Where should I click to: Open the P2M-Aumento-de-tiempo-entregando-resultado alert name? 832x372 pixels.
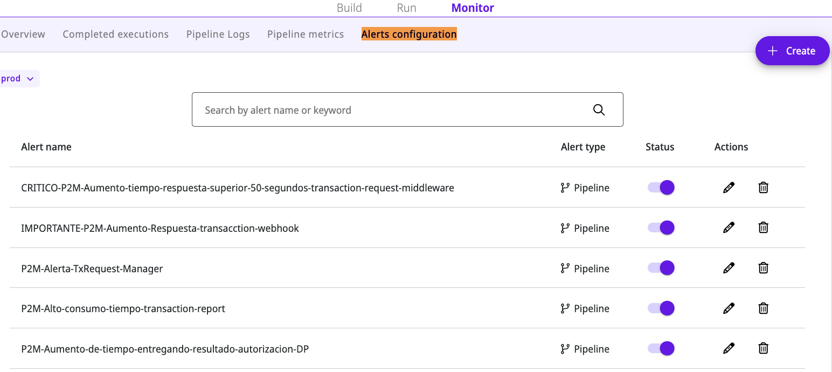(x=165, y=349)
